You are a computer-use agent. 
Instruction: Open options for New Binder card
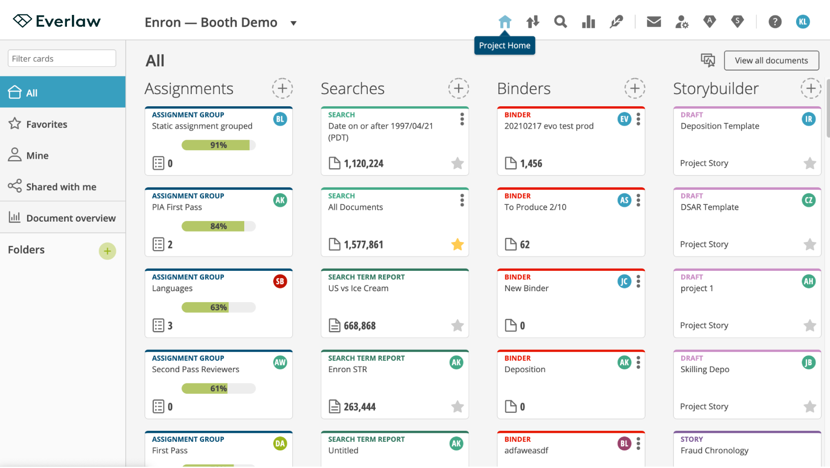tap(638, 281)
